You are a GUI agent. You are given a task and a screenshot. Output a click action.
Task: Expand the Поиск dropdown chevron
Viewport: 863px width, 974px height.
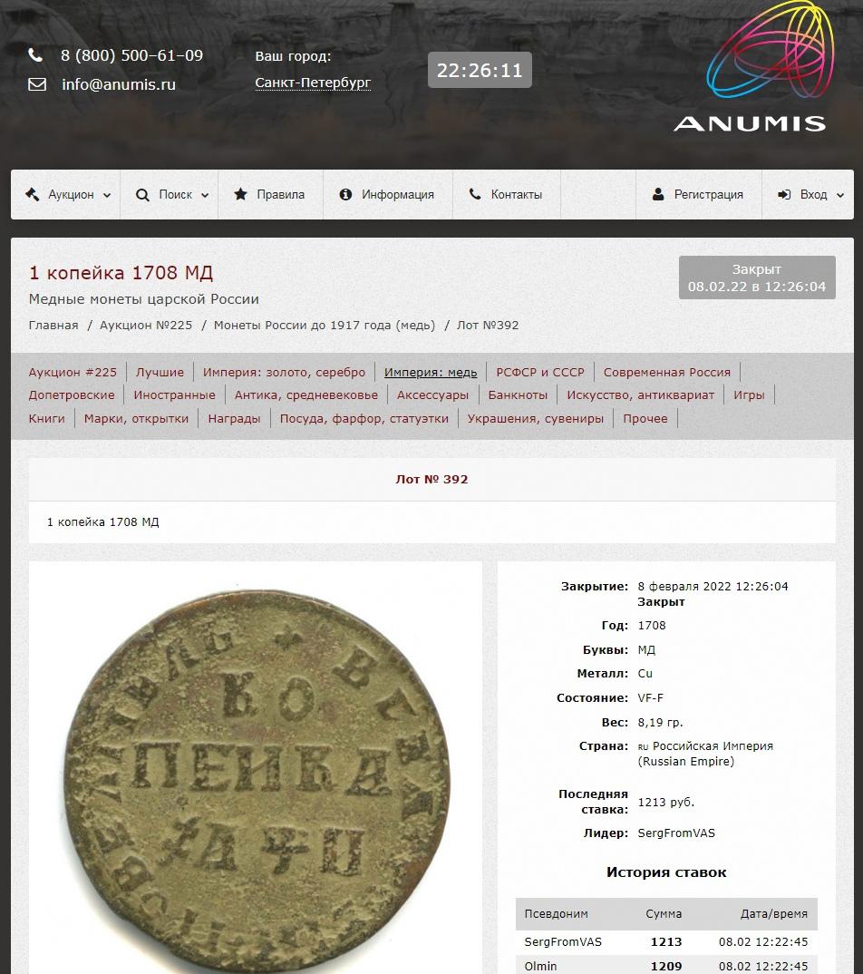coord(205,195)
